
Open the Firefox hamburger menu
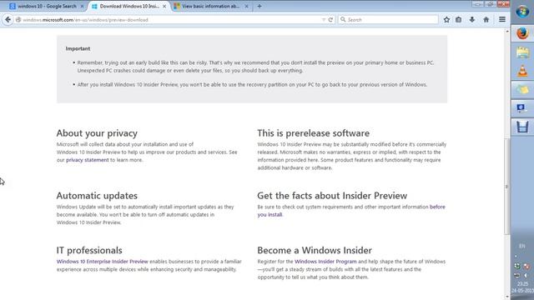[502, 20]
